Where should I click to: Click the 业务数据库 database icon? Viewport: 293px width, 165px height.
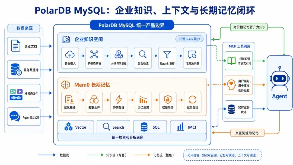point(16,69)
